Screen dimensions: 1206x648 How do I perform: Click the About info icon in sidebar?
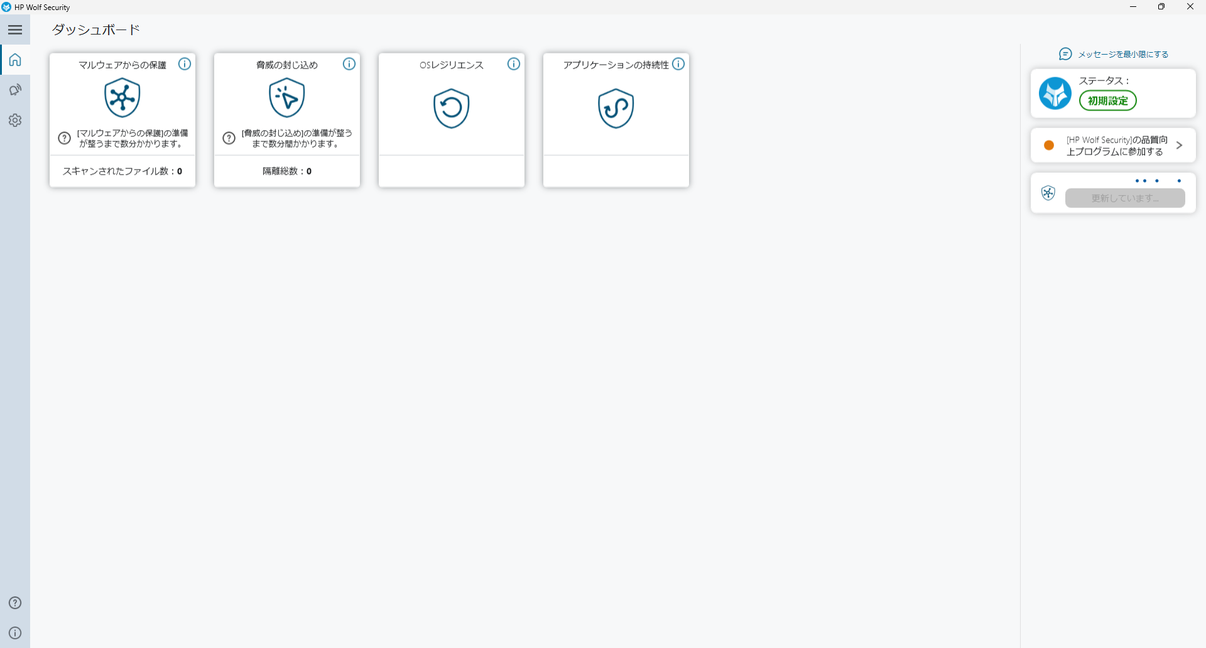tap(15, 633)
